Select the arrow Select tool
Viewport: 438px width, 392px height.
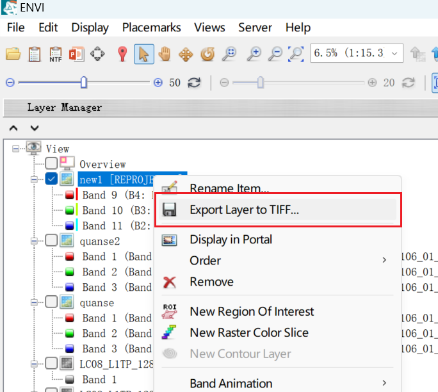144,54
